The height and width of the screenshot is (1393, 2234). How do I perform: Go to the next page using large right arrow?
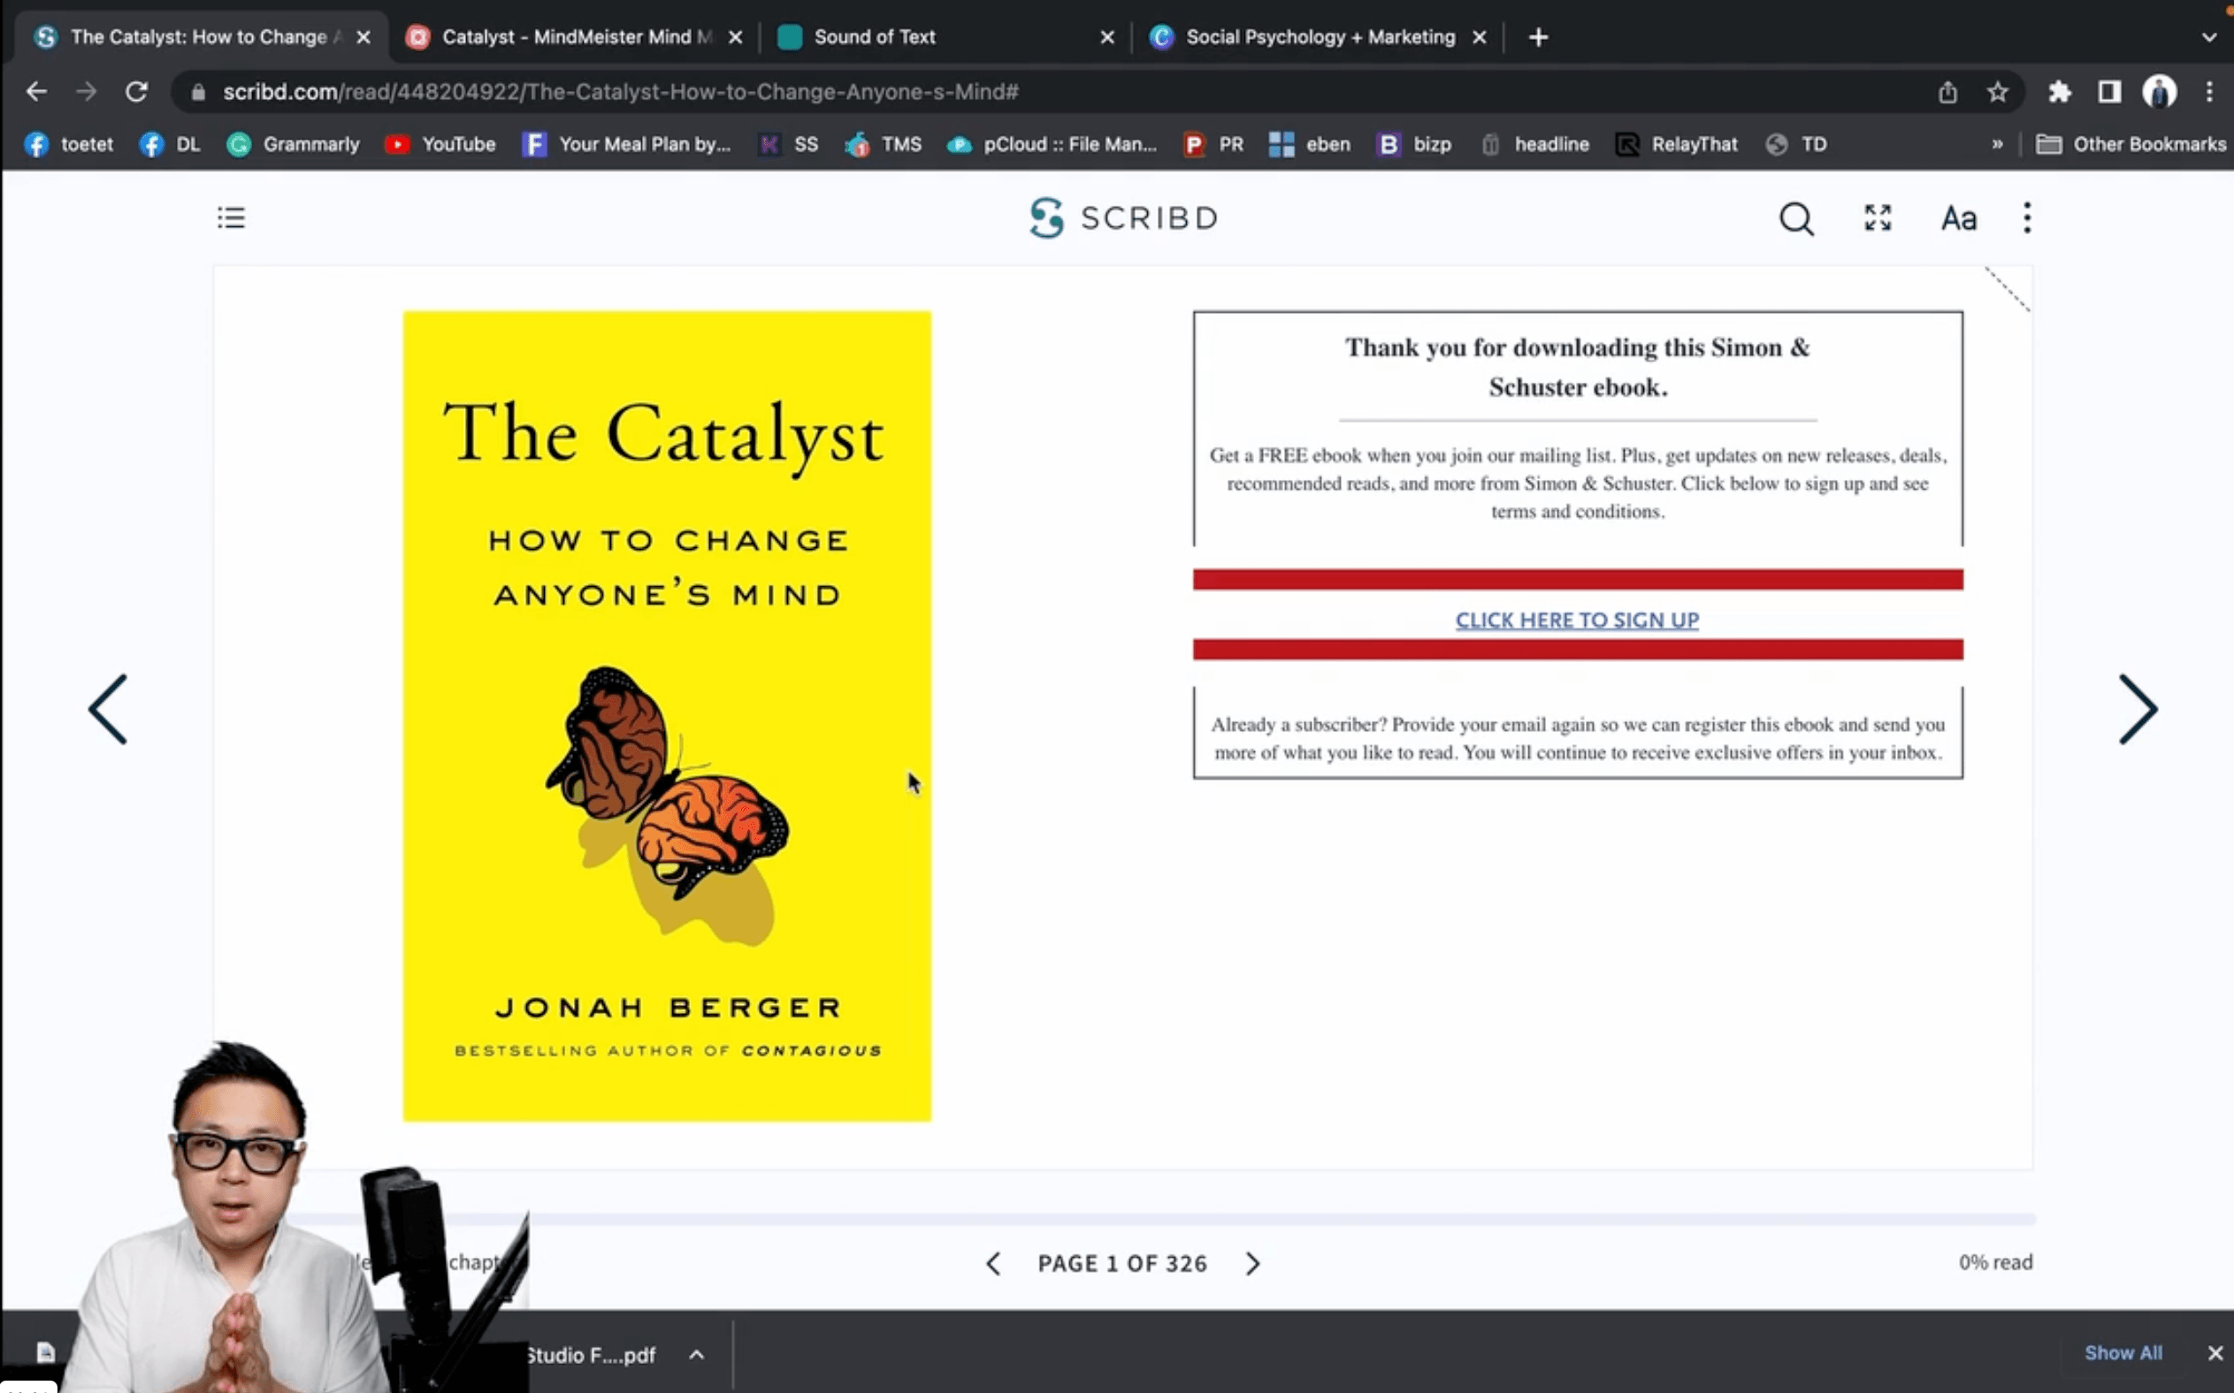(2138, 710)
